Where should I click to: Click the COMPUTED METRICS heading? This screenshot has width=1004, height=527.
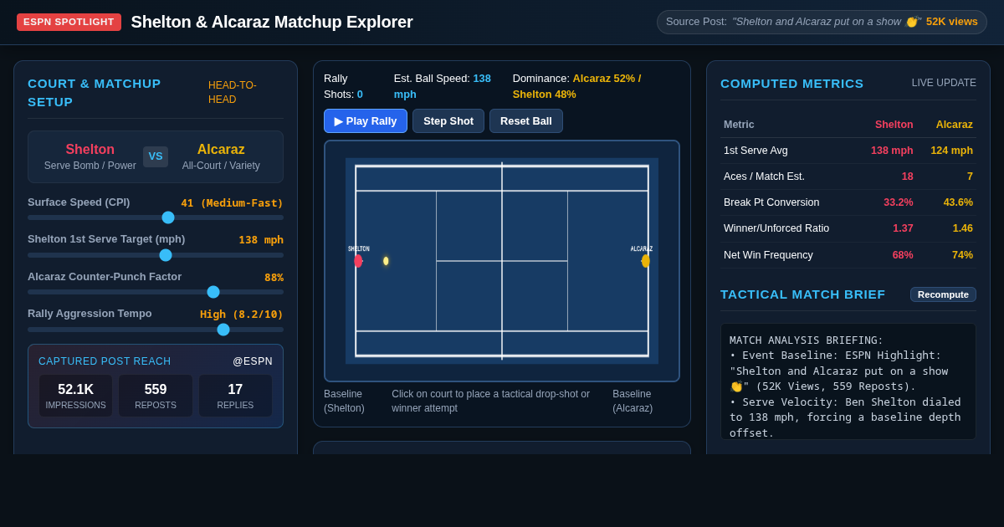pos(791,84)
